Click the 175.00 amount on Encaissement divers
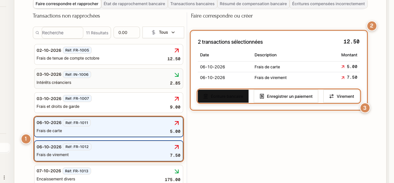Viewport: 394px width, 183px height. [x=172, y=179]
